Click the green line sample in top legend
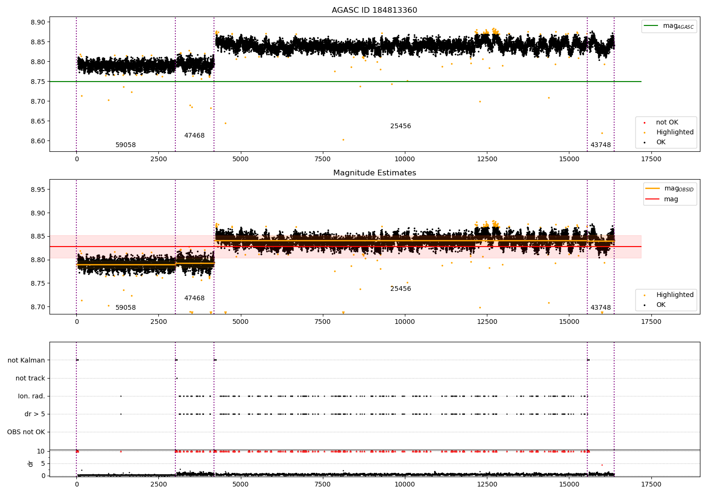The image size is (707, 495). [x=652, y=26]
